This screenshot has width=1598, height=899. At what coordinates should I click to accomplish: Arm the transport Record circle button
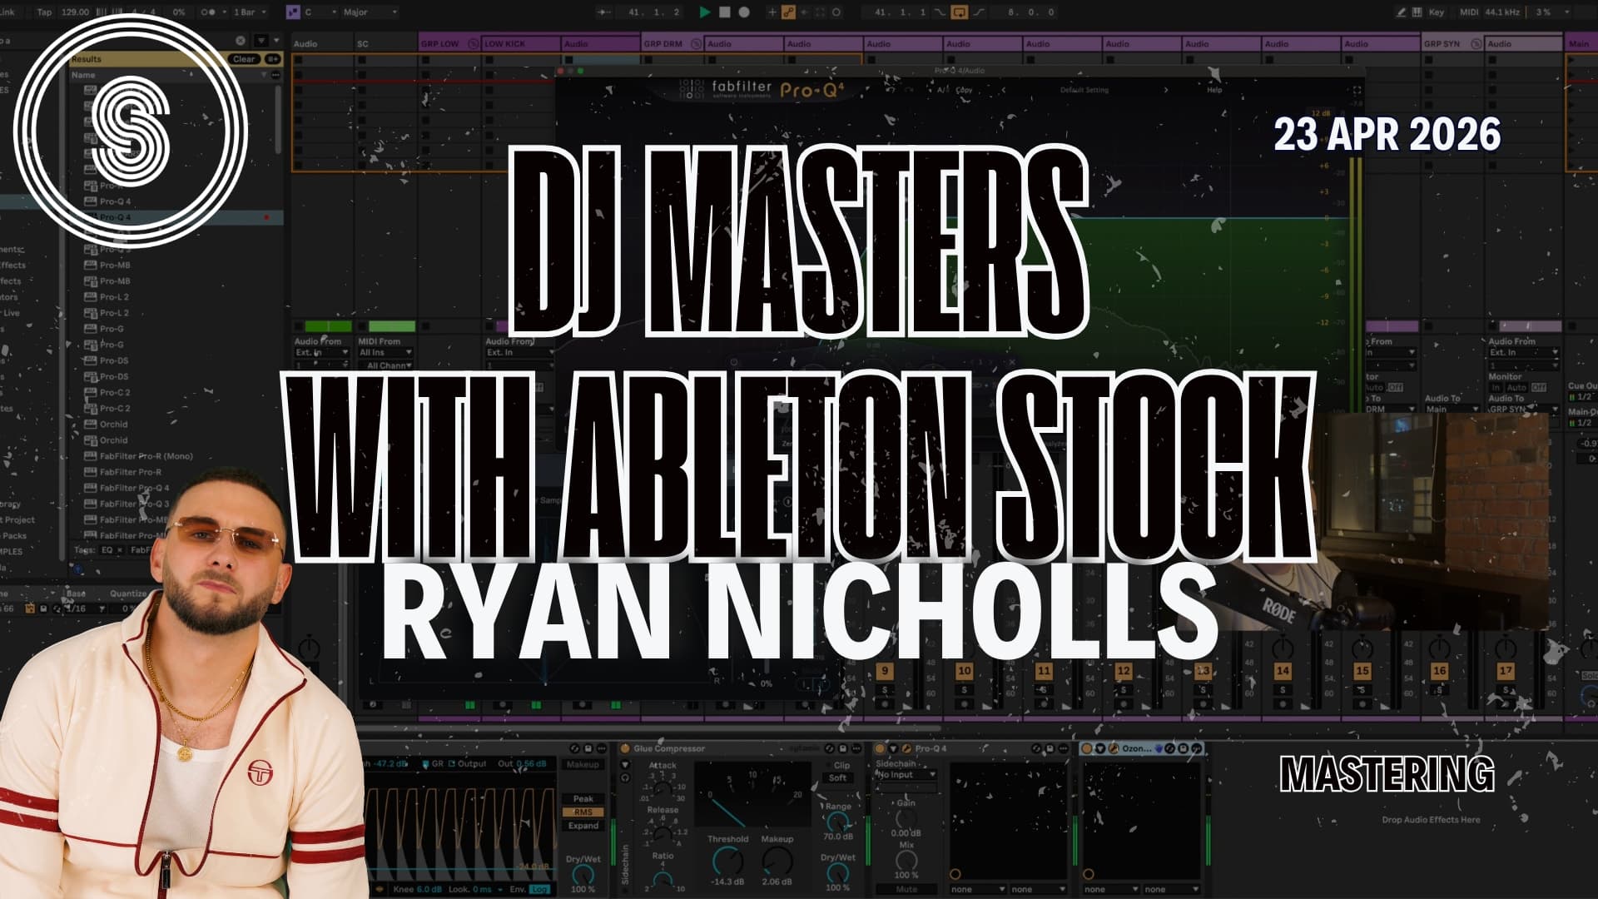point(744,12)
